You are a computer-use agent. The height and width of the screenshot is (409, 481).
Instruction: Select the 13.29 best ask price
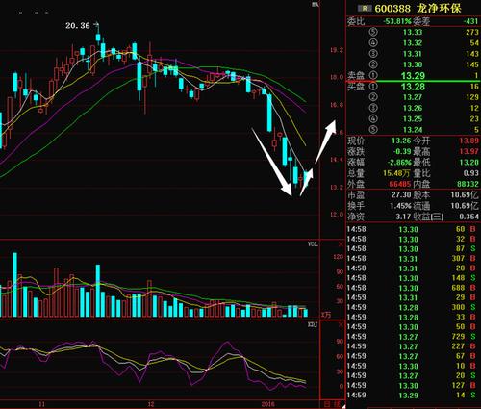pyautogui.click(x=413, y=76)
